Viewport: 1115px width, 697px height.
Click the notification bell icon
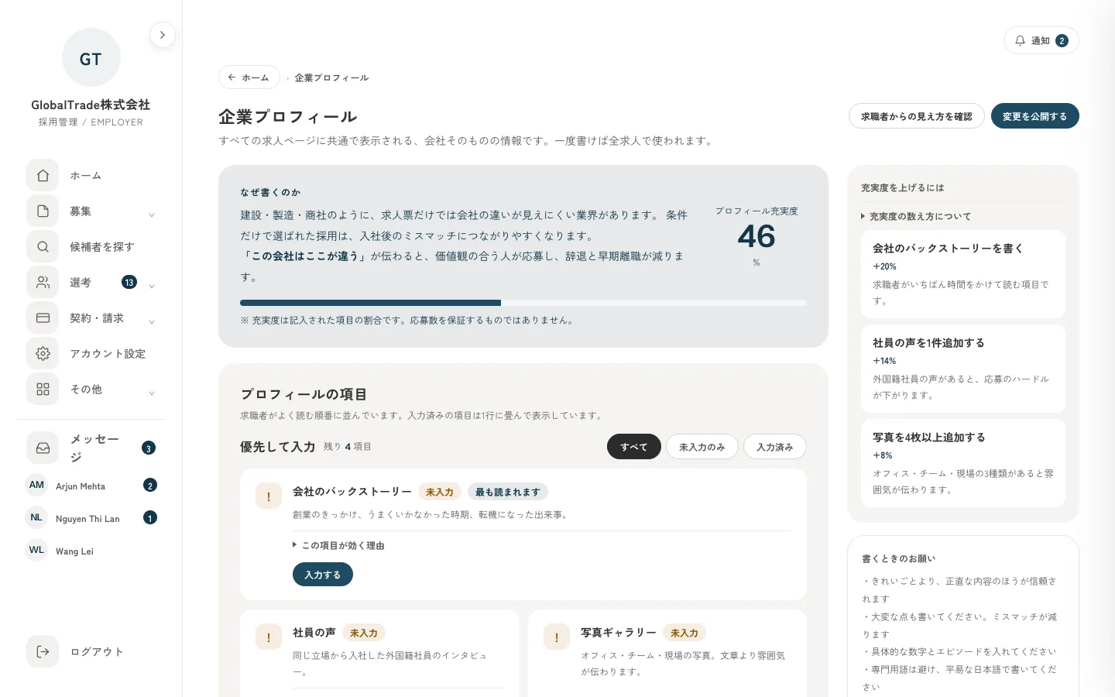coord(1020,40)
